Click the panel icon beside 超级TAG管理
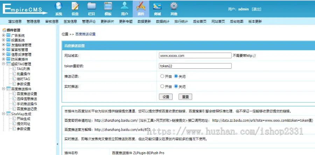This screenshot has width=315, height=155. click(8, 64)
